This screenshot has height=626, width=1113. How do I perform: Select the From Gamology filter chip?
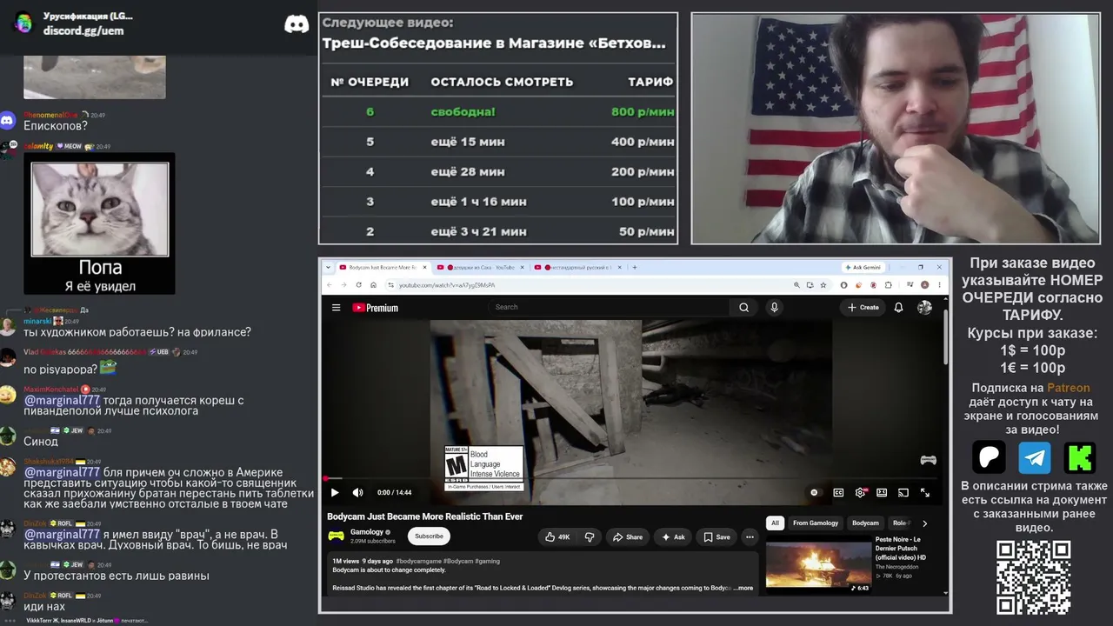816,523
